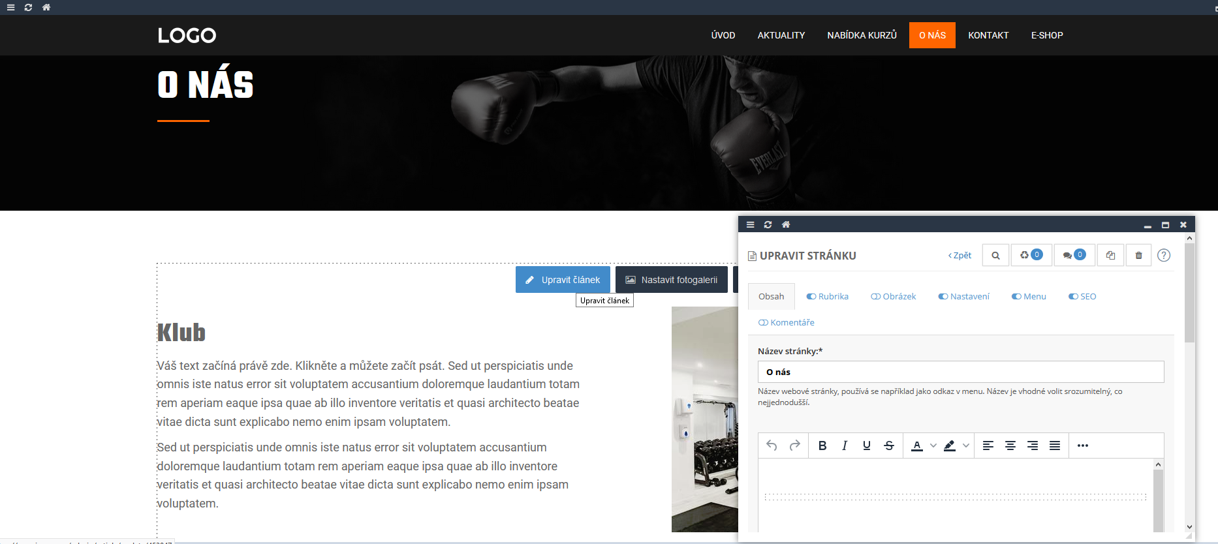Apply bold formatting in the editor
Viewport: 1218px width, 544px height.
click(822, 446)
